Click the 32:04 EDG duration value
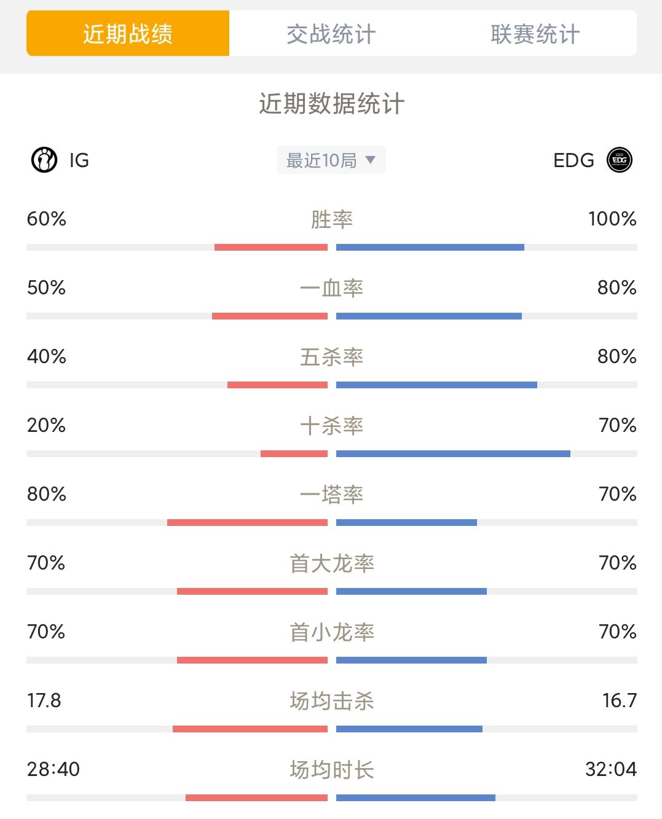 611,769
